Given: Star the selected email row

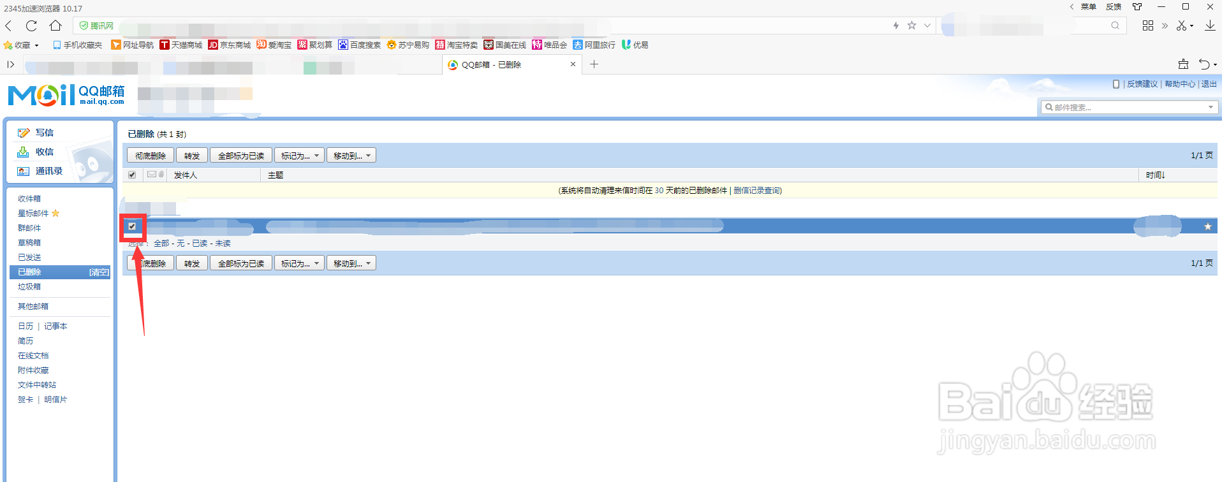Looking at the screenshot, I should point(1207,226).
